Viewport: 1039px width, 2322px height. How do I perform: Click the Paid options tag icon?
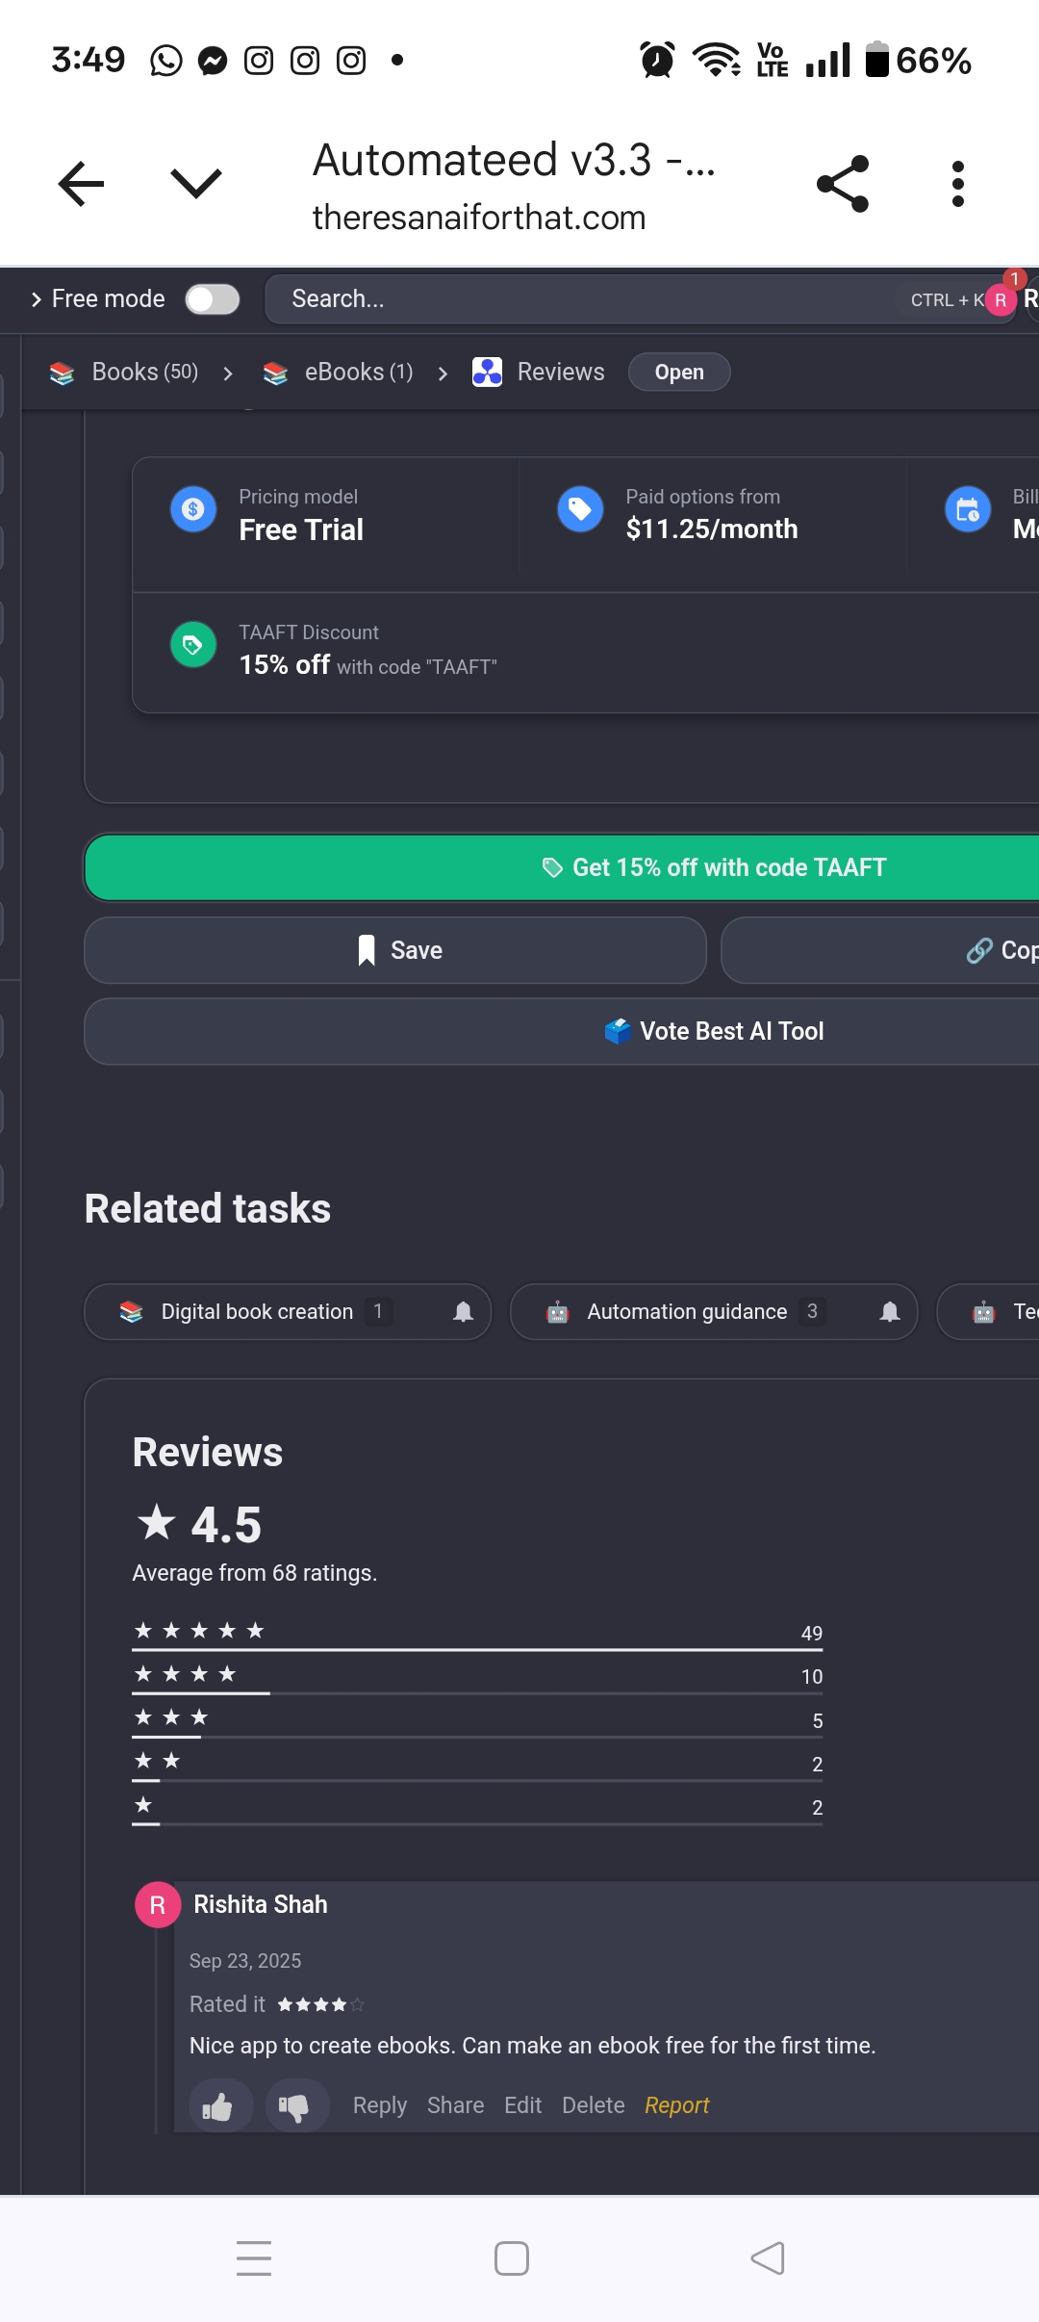[580, 508]
